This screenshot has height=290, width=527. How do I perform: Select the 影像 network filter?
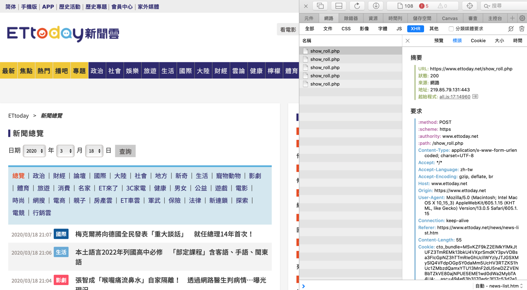[364, 29]
